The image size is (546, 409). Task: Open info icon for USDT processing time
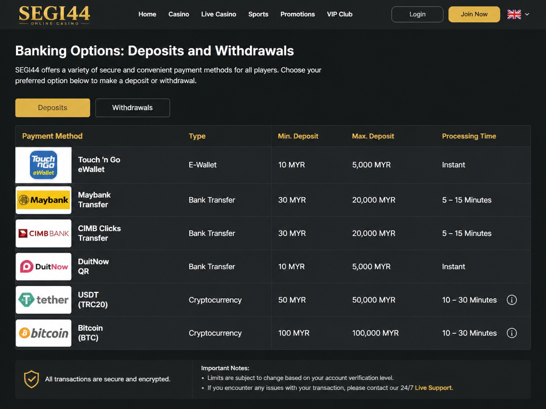pyautogui.click(x=511, y=300)
